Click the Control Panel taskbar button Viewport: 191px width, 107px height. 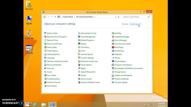click(x=53, y=104)
